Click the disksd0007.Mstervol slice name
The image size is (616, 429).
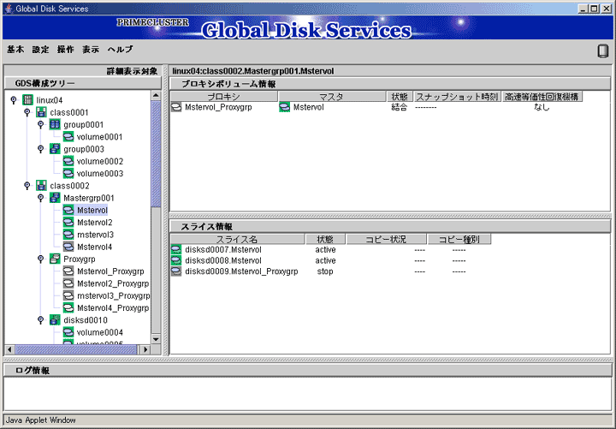click(x=223, y=250)
